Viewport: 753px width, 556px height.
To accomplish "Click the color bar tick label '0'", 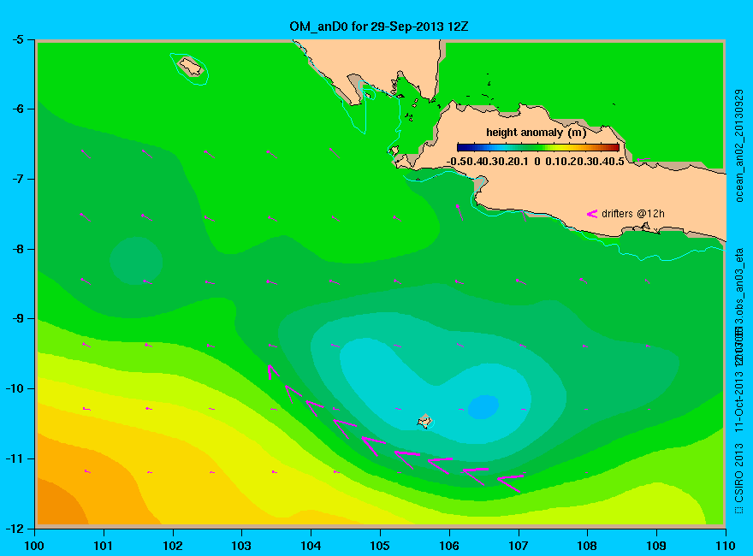I will 537,162.
